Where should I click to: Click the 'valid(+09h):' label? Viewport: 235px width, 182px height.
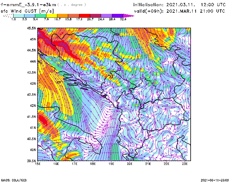tap(149, 11)
